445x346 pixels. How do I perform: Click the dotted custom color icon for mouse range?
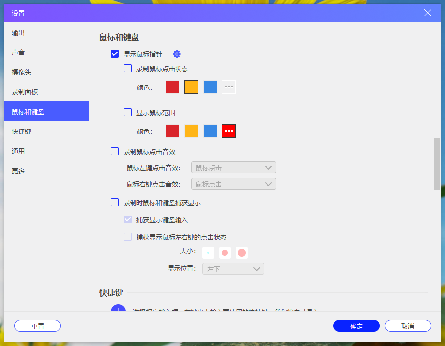coord(228,131)
